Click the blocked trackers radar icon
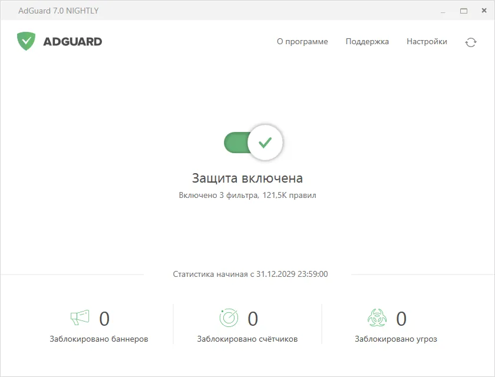Image resolution: width=495 pixels, height=377 pixels. coord(229,318)
